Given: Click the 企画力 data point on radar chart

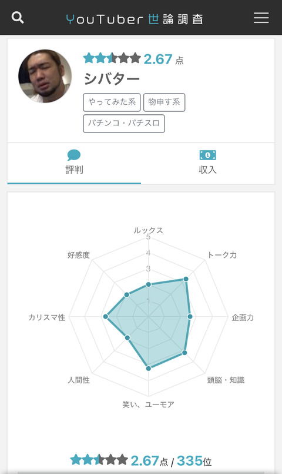Looking at the screenshot, I should tap(190, 317).
